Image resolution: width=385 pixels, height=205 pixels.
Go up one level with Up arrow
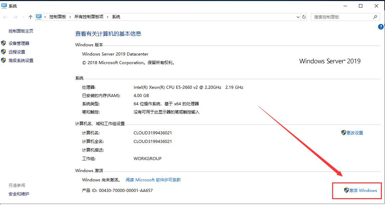tap(31, 17)
